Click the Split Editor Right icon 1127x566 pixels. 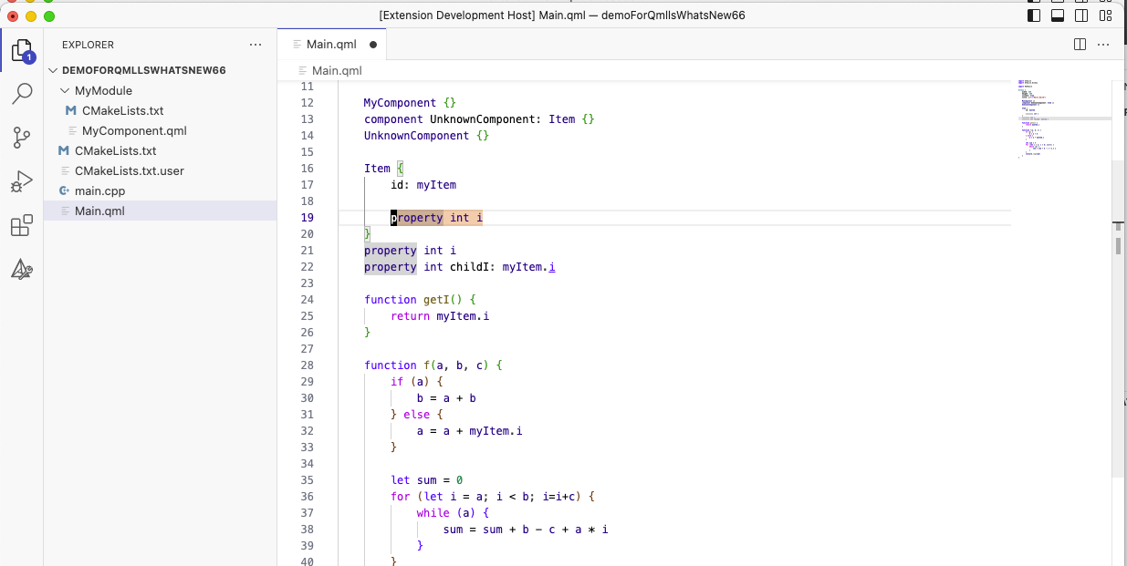(1080, 44)
